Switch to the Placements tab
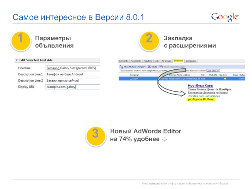 tap(136, 61)
